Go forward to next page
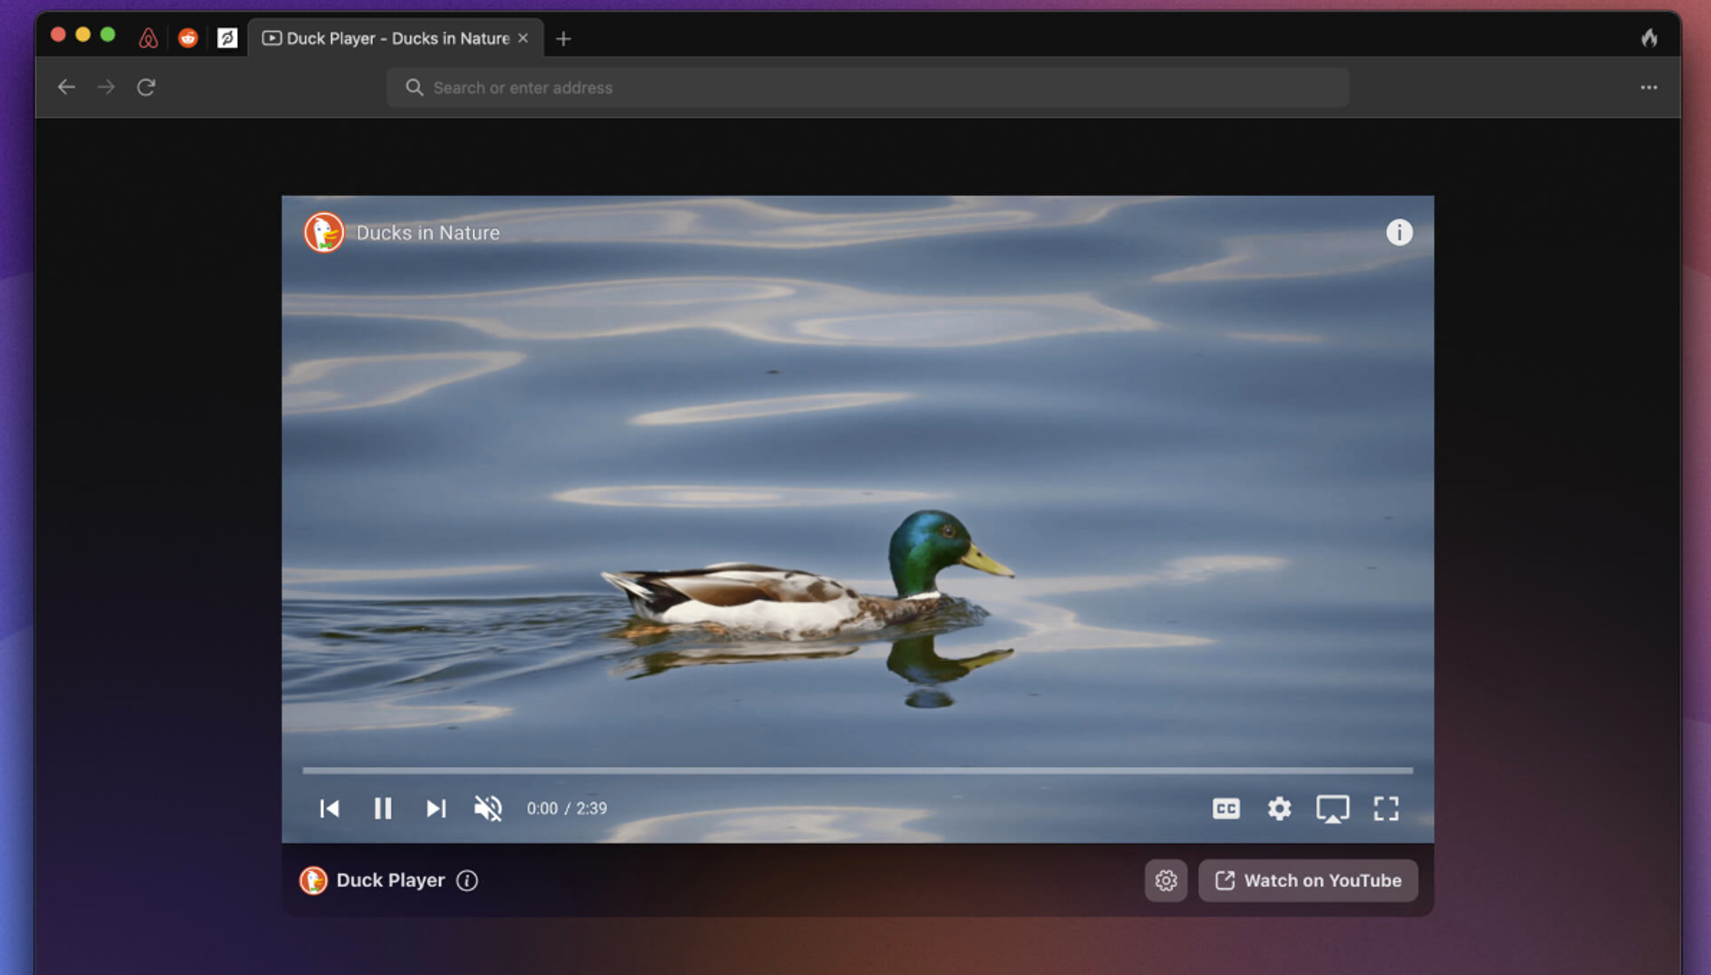Image resolution: width=1711 pixels, height=975 pixels. (x=106, y=87)
